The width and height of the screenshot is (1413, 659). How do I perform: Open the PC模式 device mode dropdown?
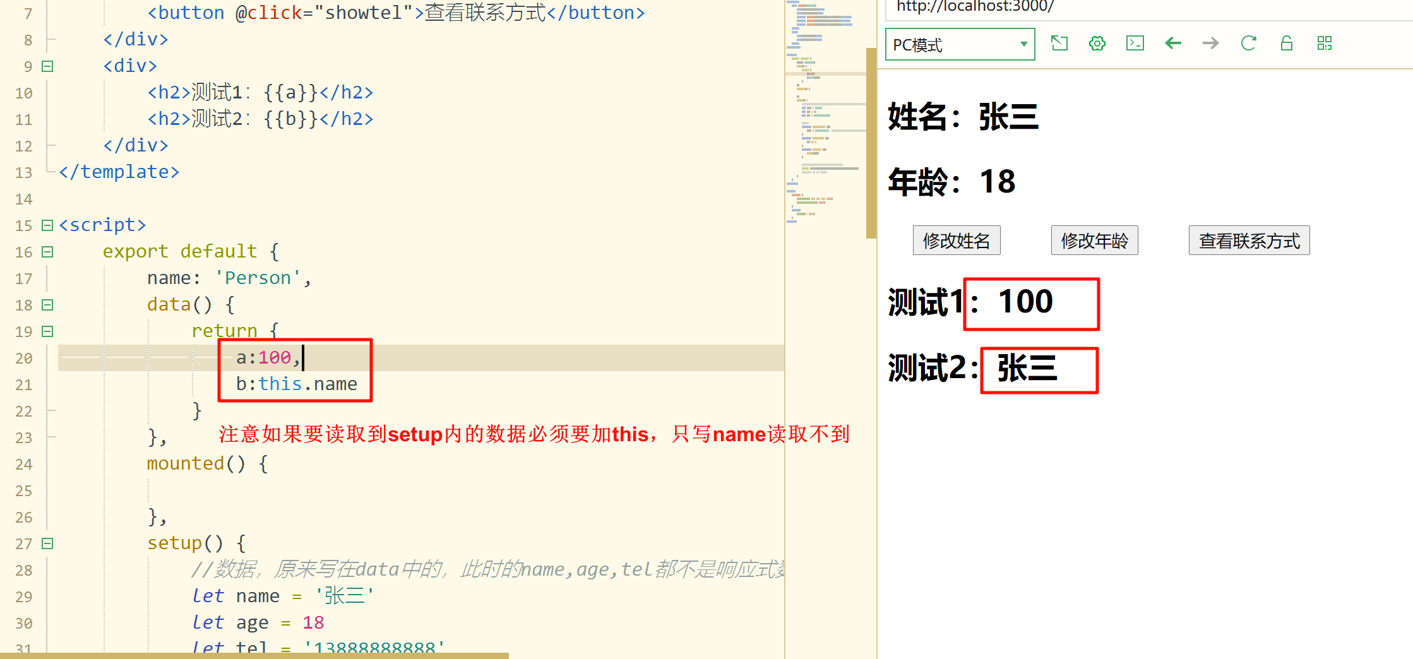tap(960, 45)
